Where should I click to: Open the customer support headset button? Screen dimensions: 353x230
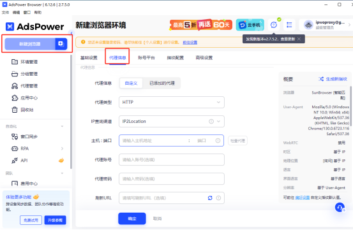click(340, 207)
